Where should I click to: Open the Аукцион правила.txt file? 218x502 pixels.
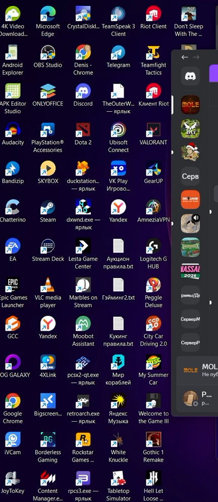[x=118, y=247]
